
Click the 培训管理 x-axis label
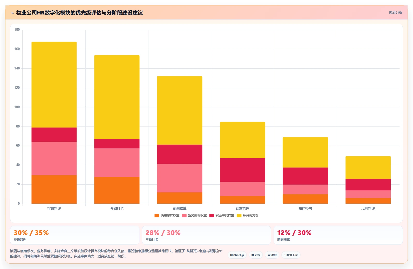(x=368, y=208)
